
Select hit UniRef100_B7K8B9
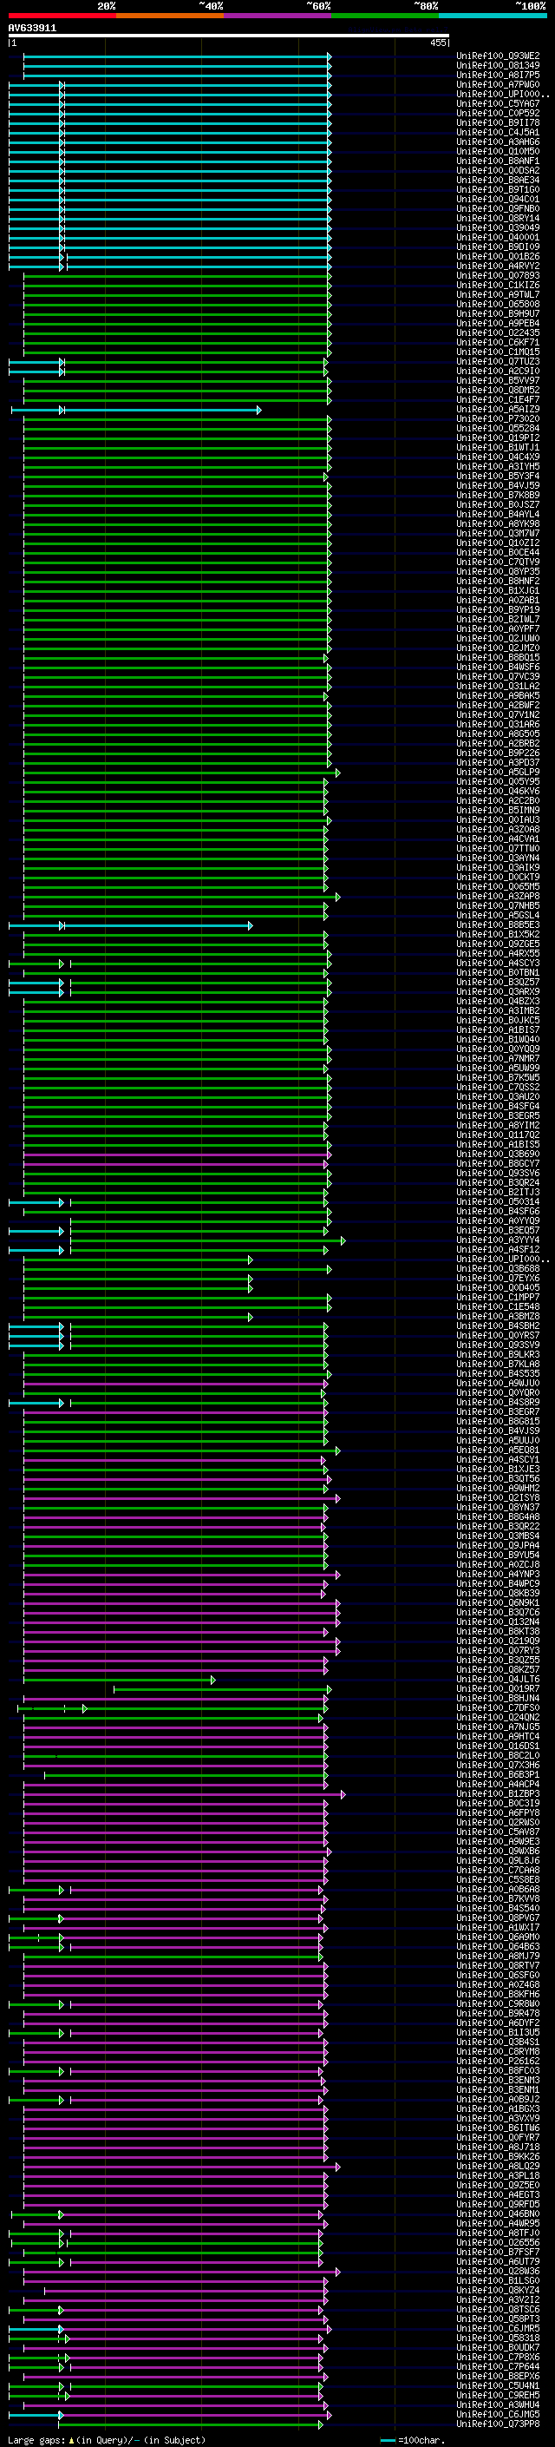point(498,495)
